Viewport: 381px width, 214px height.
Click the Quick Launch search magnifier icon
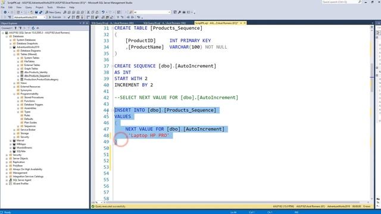click(360, 2)
